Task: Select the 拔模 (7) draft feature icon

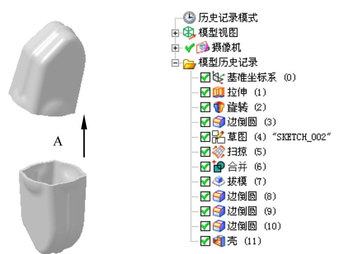Action: pos(218,181)
